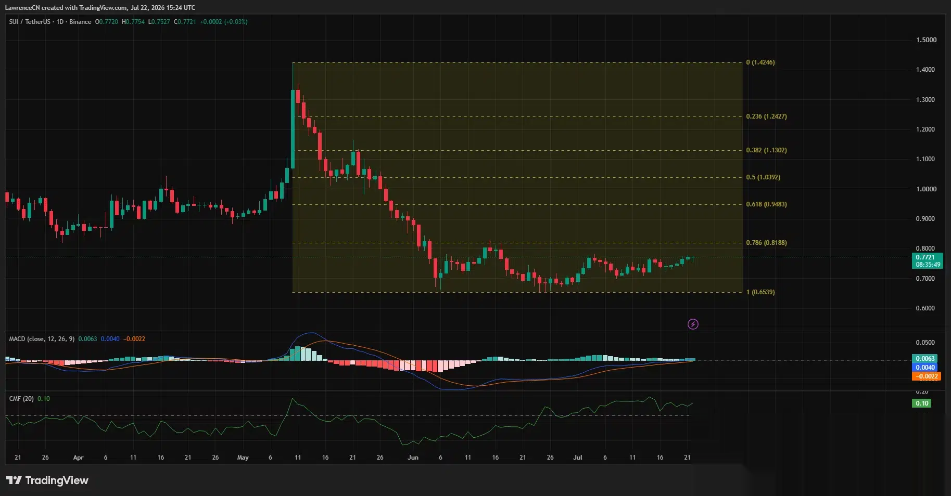This screenshot has height=496, width=951.
Task: Click the Fibonacci 0.382 (1.1302) level label
Action: pyautogui.click(x=766, y=150)
